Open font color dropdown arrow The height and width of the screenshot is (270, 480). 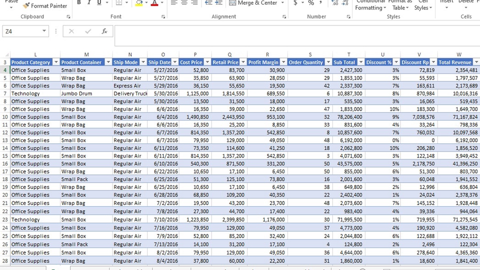(162, 3)
